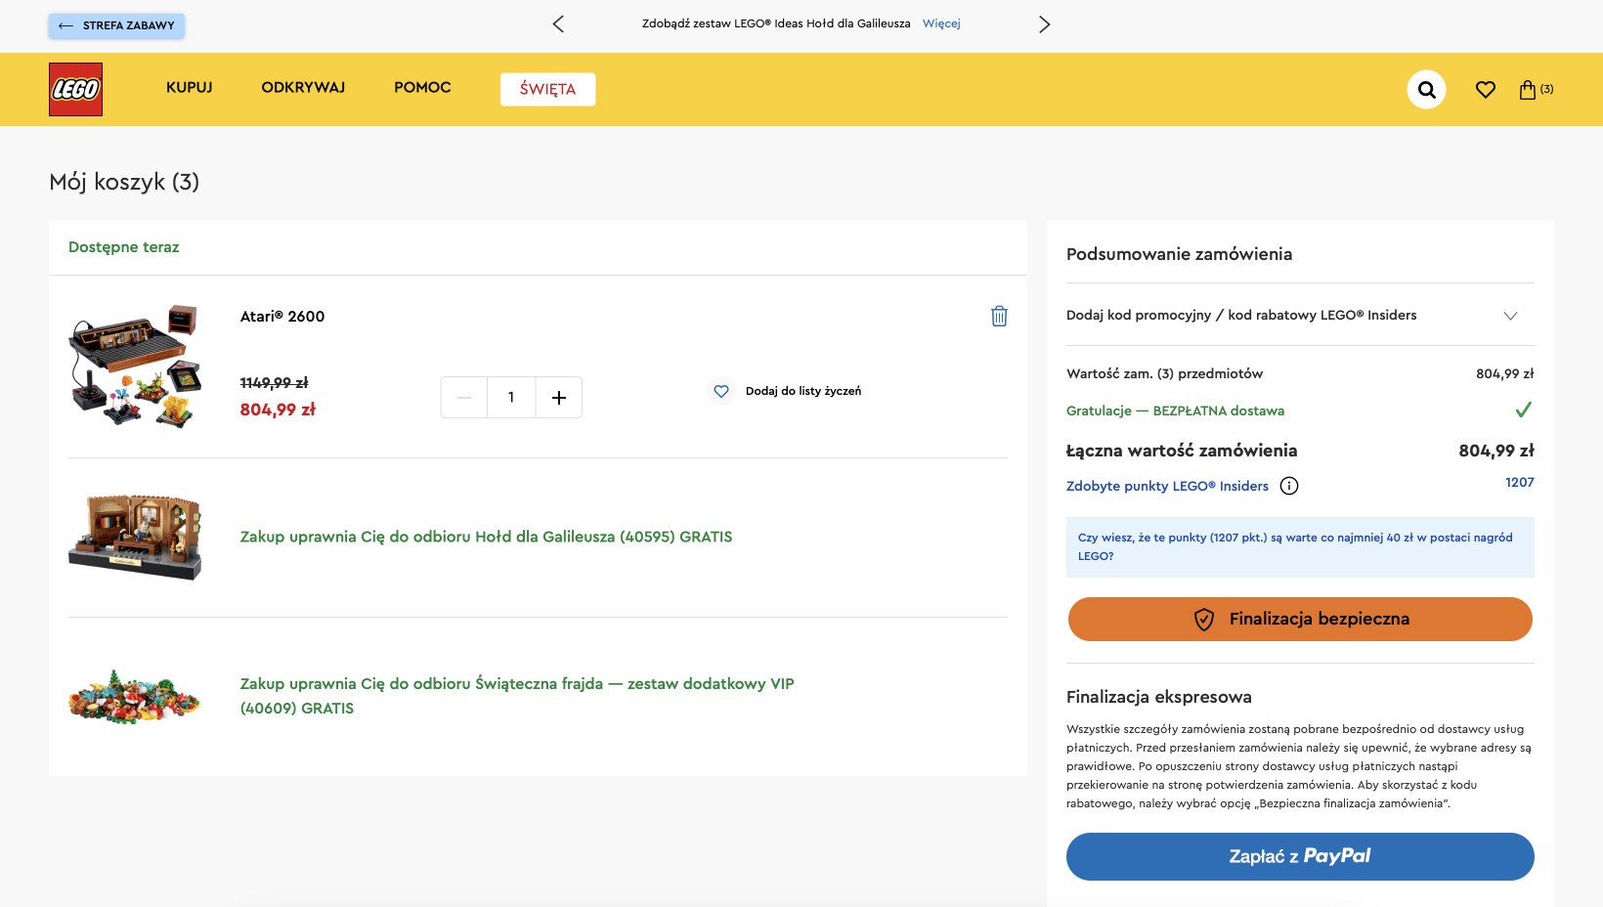
Task: Open the shopping bag icon with (3)
Action: point(1536,89)
